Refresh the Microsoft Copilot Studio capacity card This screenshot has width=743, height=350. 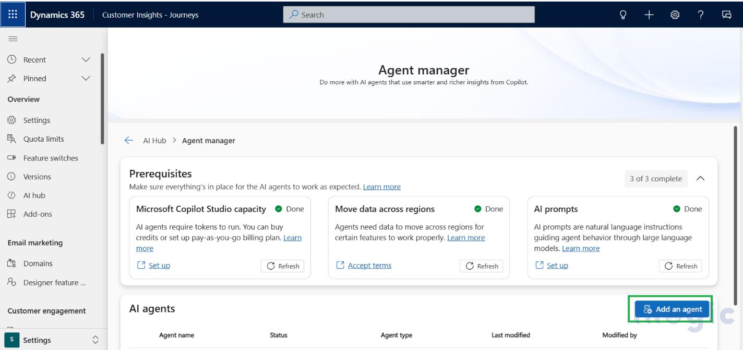[x=283, y=266]
